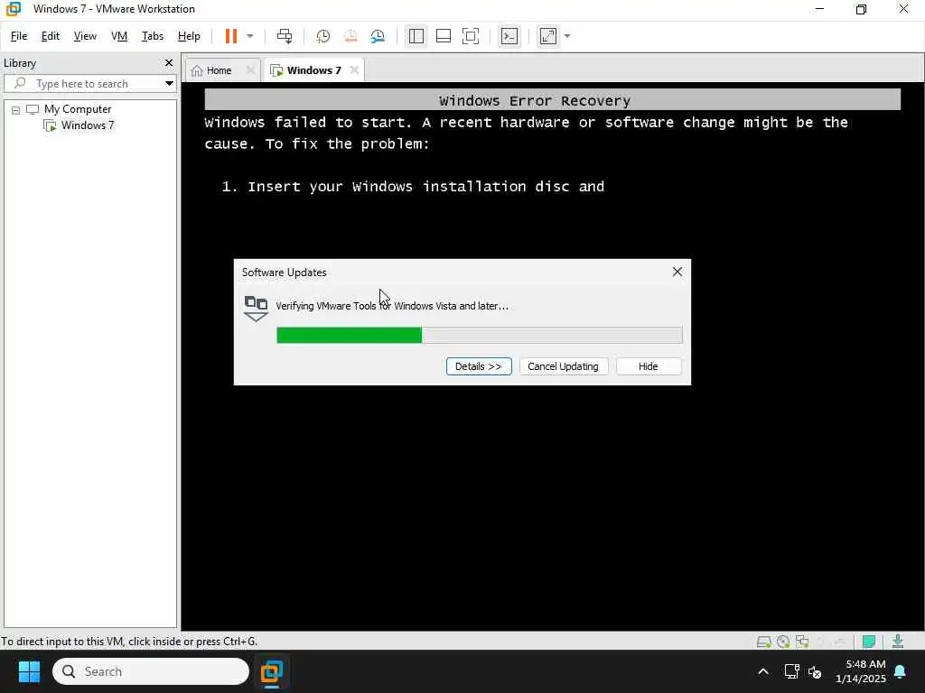Click the Windows Error Recovery header text
925x693 pixels.
(535, 100)
